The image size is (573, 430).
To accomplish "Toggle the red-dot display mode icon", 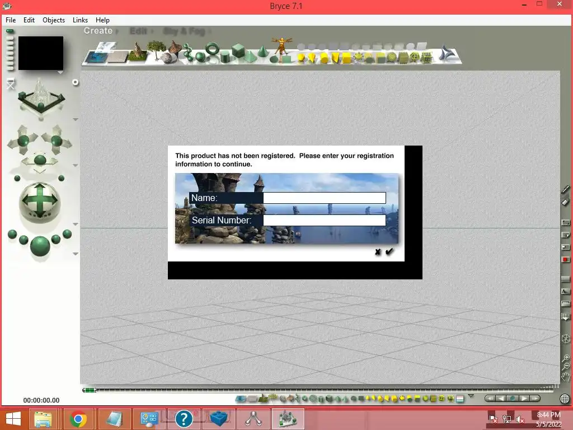I will 565,259.
